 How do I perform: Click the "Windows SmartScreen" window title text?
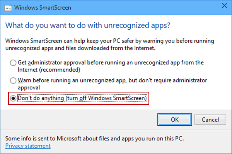[43, 8]
